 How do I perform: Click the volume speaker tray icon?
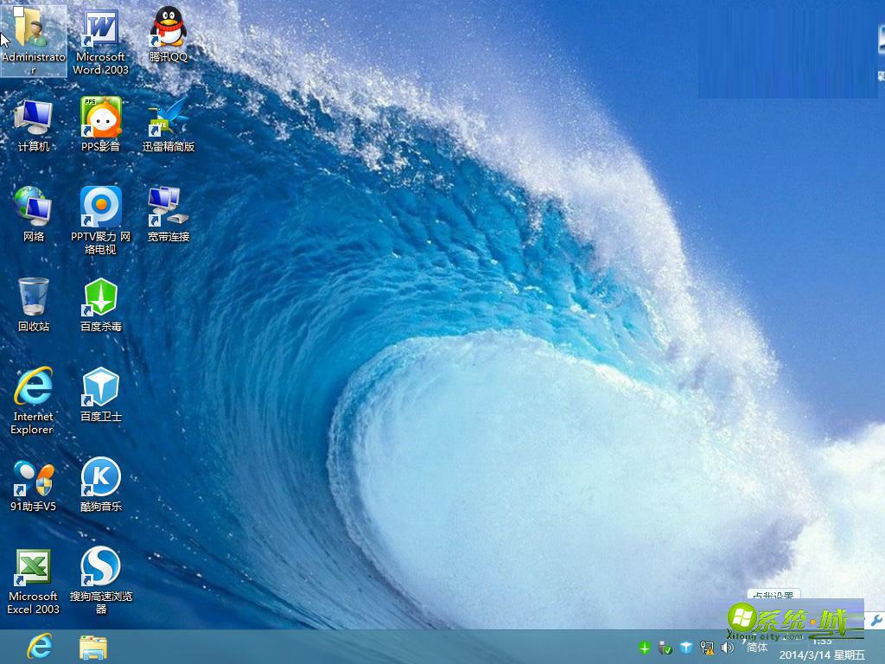[x=728, y=647]
